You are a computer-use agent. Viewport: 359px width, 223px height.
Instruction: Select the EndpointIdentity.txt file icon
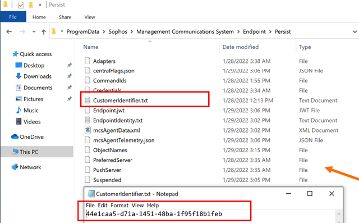(88, 120)
